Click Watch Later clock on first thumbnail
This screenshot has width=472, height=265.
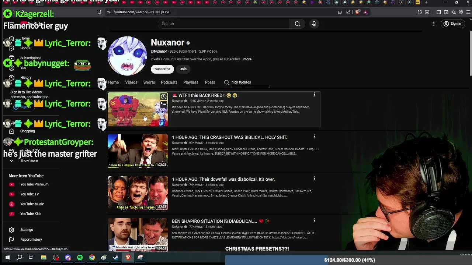(x=164, y=97)
